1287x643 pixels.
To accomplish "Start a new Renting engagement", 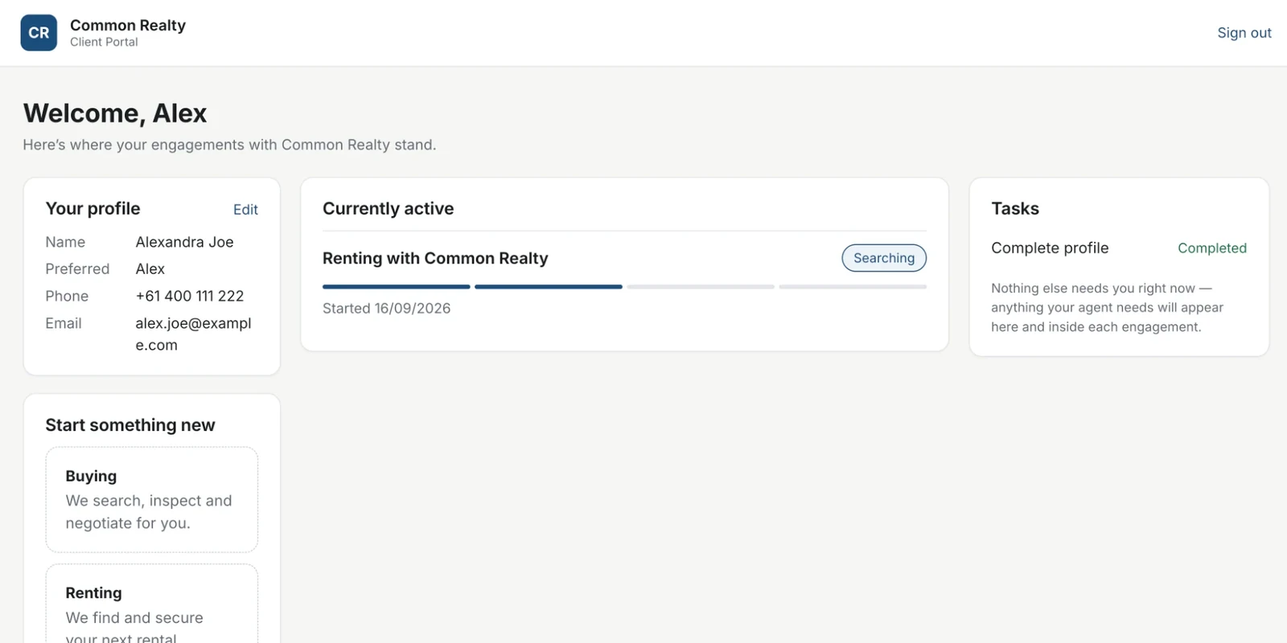I will click(152, 604).
